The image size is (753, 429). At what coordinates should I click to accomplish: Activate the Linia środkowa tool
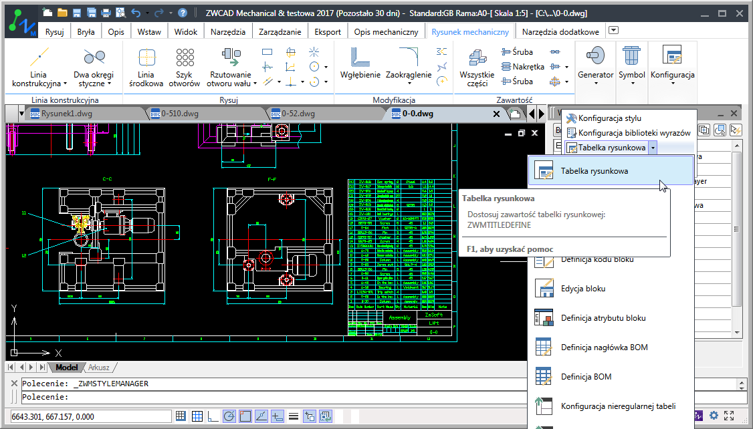tap(146, 67)
